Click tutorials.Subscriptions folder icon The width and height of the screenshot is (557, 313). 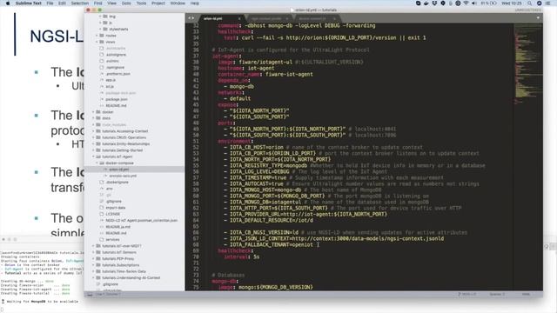98,265
